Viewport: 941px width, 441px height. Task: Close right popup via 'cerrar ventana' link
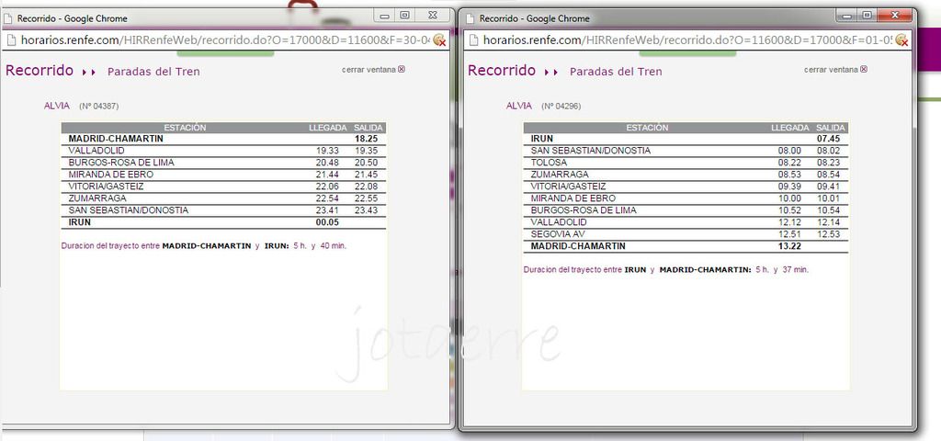coord(835,70)
